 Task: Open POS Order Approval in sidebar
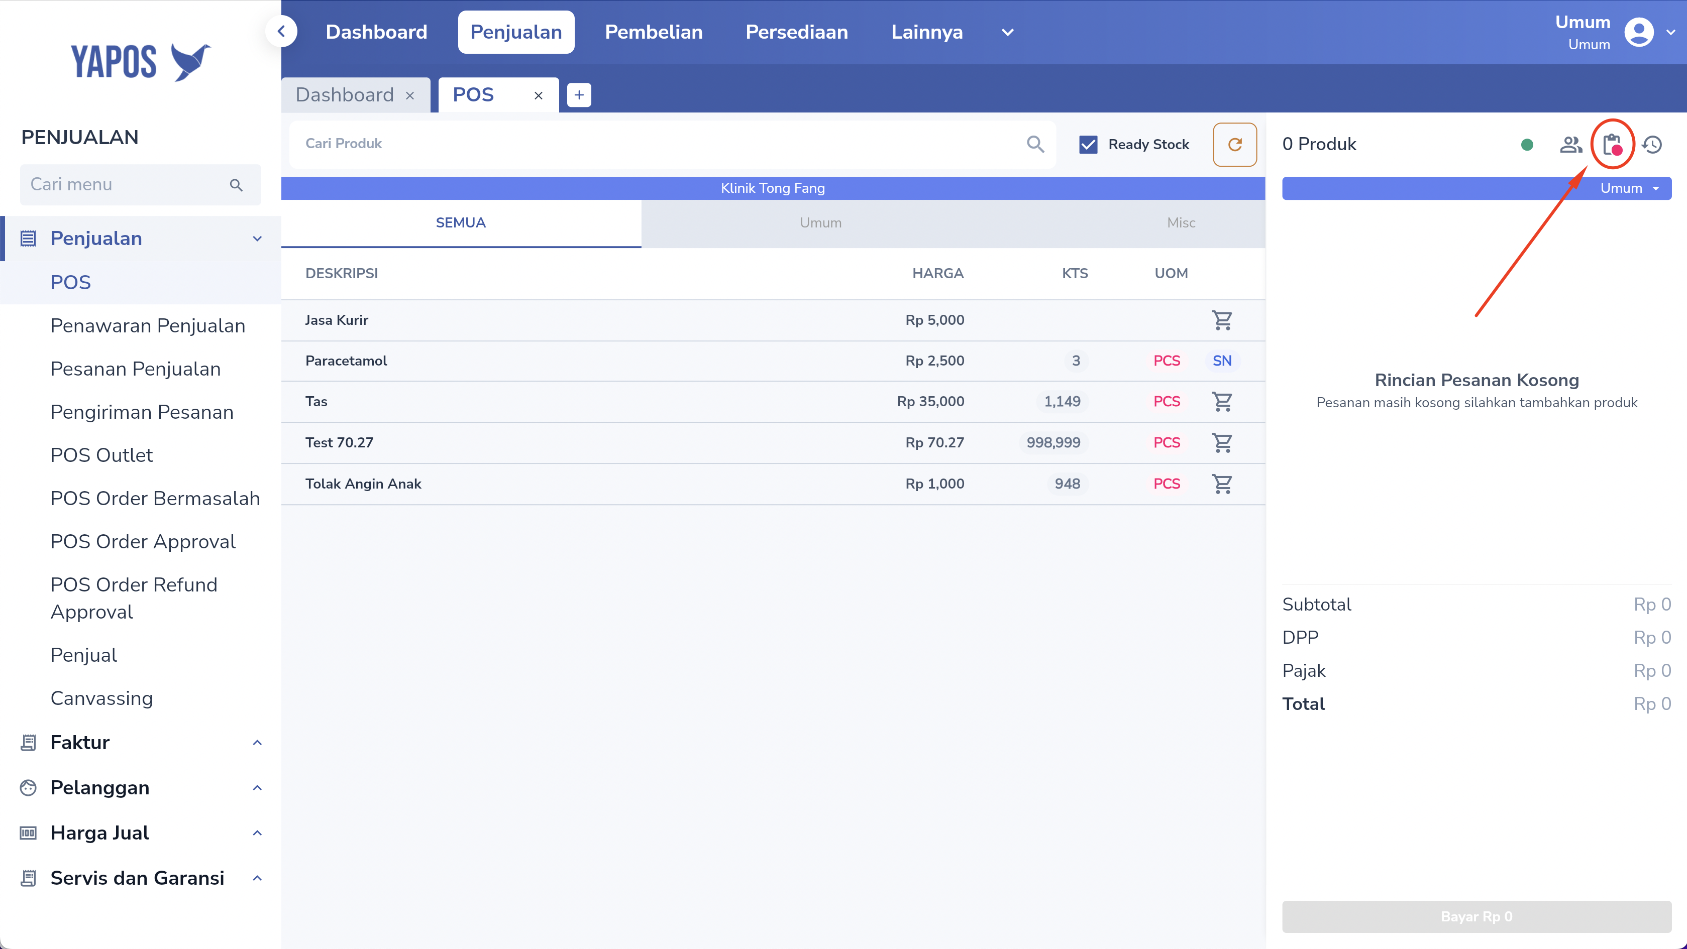[143, 541]
